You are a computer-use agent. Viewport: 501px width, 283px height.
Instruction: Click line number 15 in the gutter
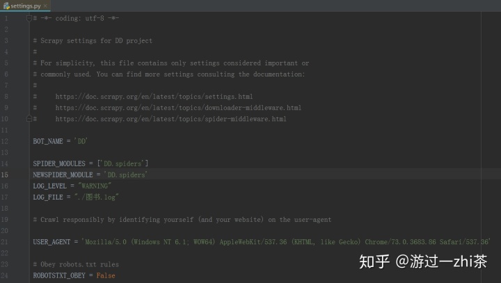point(4,175)
